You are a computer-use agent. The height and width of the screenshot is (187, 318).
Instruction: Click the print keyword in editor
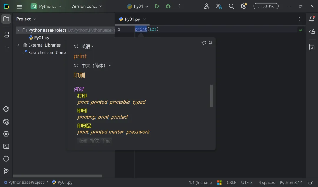coord(141,29)
